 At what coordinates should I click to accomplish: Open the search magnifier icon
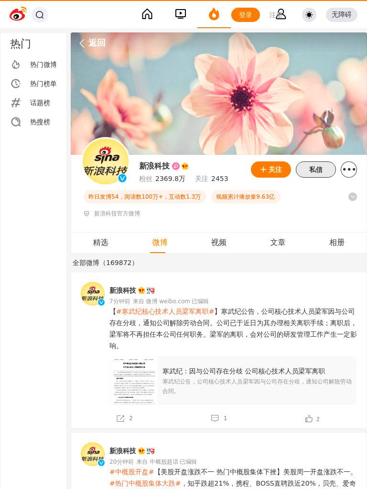click(x=40, y=15)
